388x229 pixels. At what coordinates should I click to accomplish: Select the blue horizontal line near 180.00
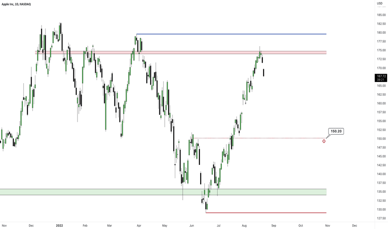[x=231, y=34]
